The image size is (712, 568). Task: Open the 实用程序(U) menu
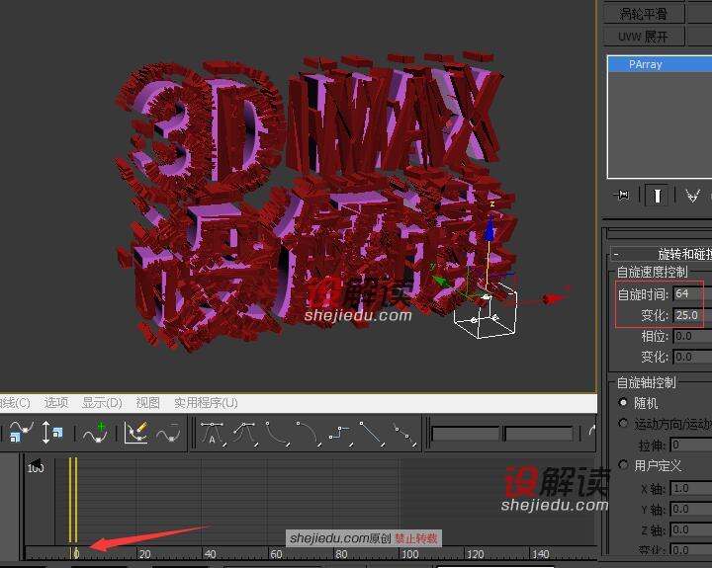pos(206,402)
